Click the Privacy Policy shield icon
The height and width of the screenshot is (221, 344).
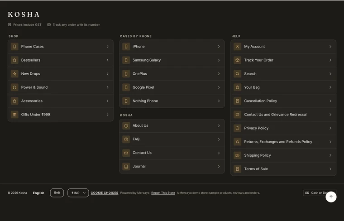[x=237, y=128]
